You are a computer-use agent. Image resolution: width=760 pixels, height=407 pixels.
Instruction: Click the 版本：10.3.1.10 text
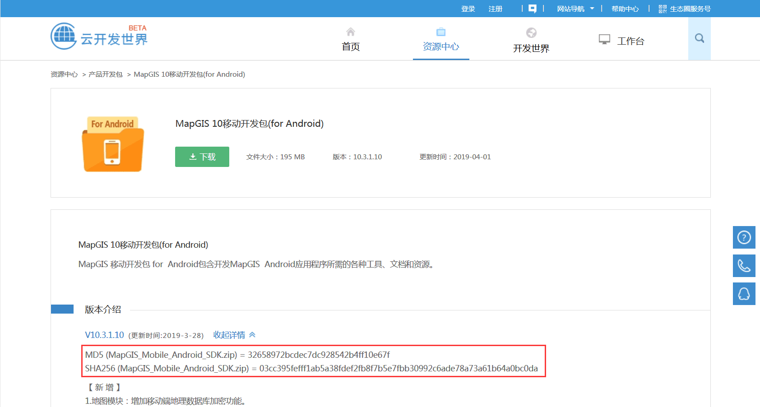[357, 157]
